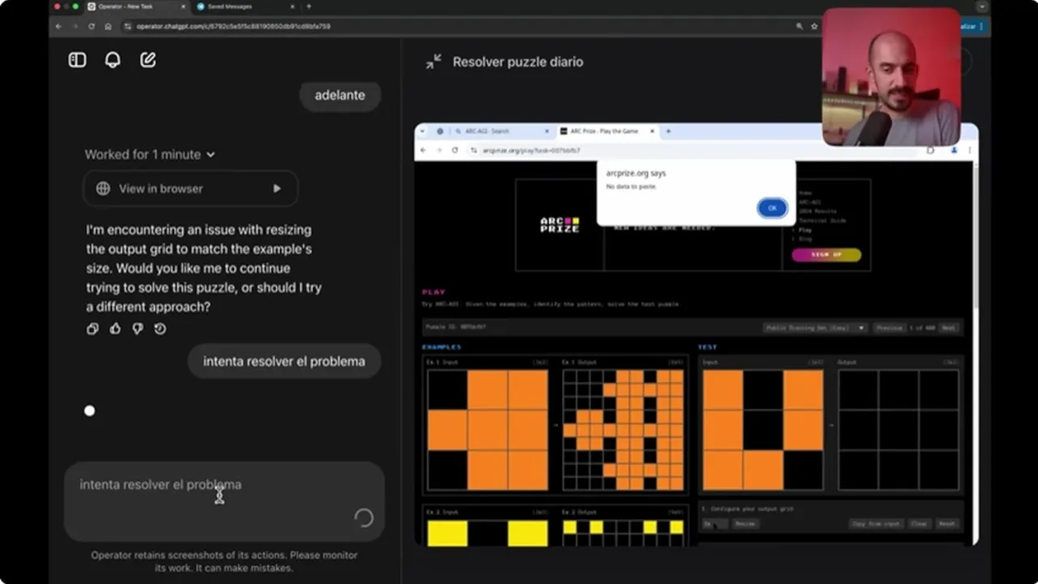The width and height of the screenshot is (1038, 584).
Task: Click the webcam video overlay
Action: pyautogui.click(x=892, y=77)
